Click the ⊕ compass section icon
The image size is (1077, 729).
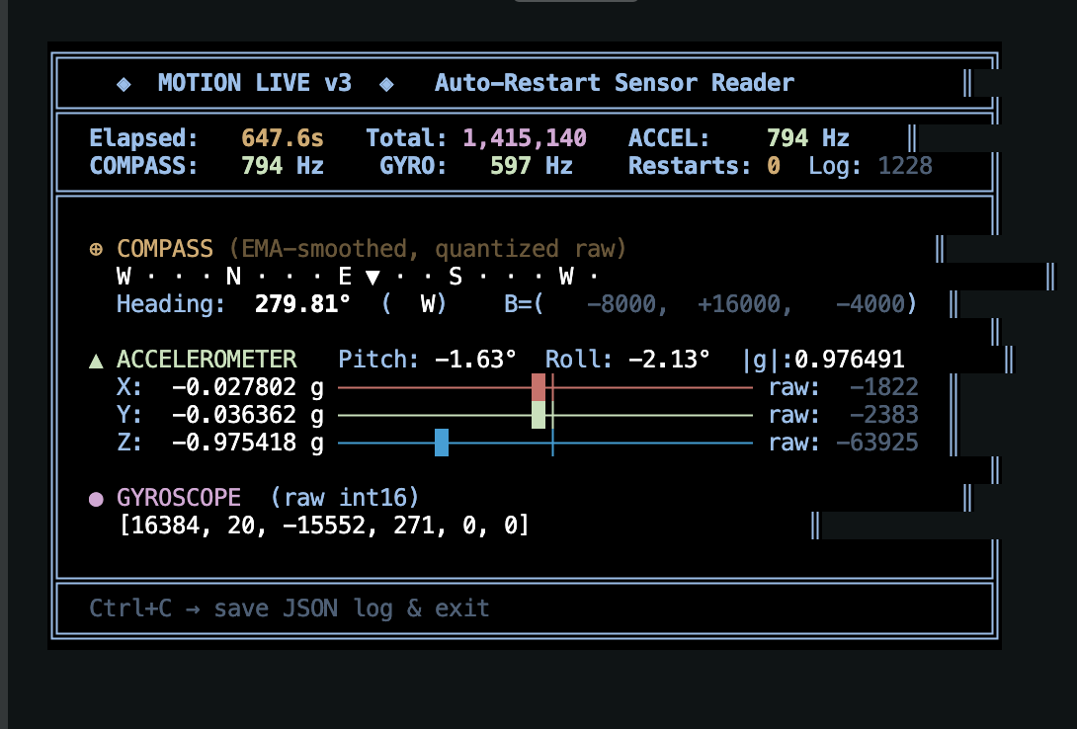pos(94,250)
